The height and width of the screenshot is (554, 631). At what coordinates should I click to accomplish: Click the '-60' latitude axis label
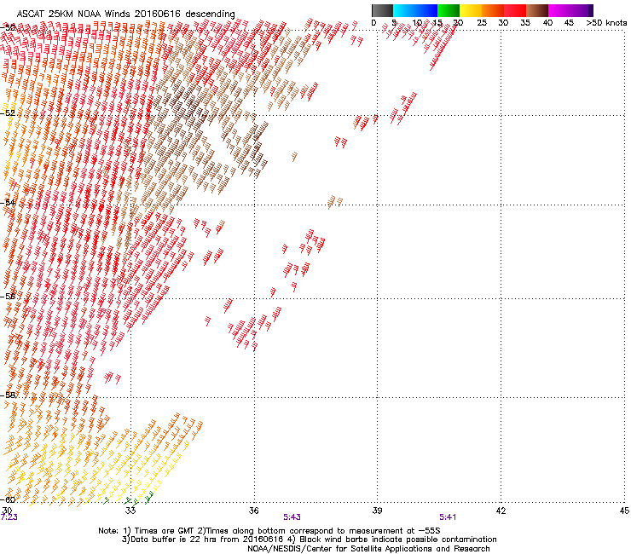tap(8, 499)
